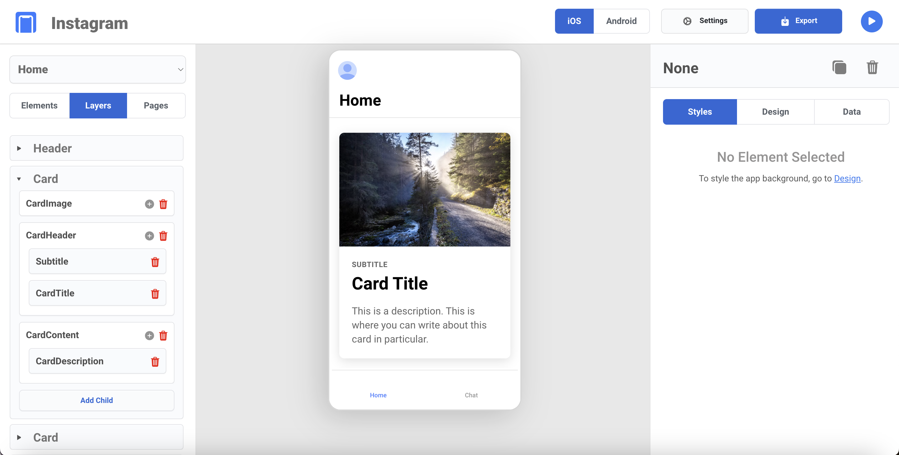Switch to the Android platform toggle
Screen dimensions: 899x455
[x=621, y=21]
